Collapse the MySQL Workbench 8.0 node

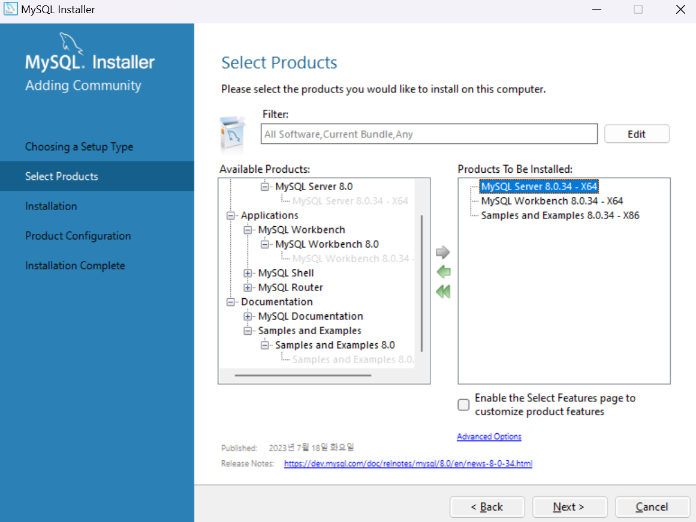[x=264, y=244]
